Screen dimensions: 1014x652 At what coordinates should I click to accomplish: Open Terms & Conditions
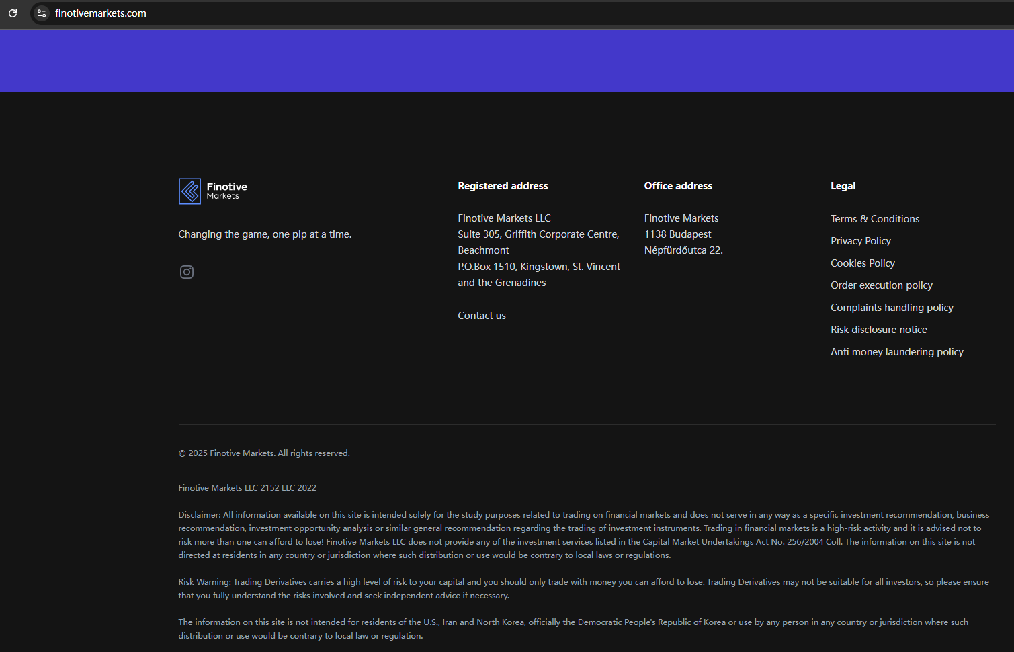874,219
